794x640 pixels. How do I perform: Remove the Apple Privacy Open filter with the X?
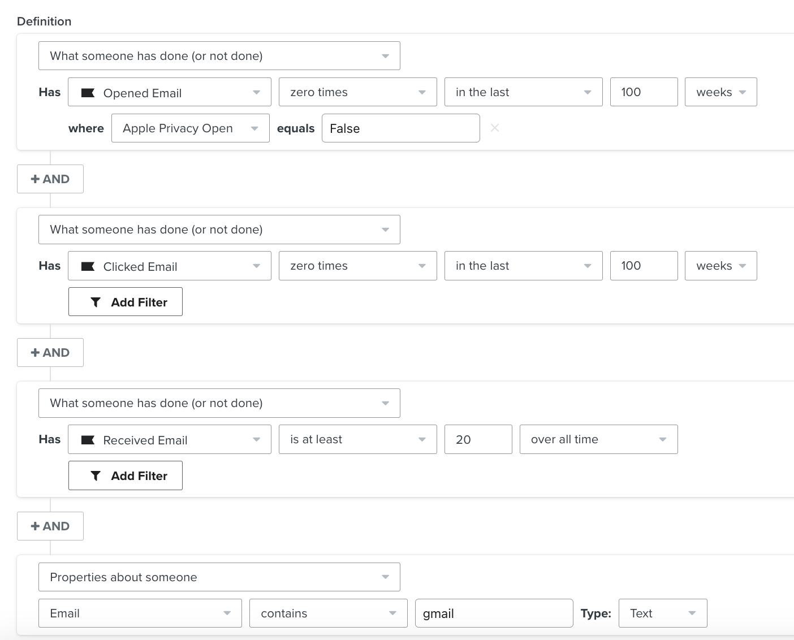point(495,128)
